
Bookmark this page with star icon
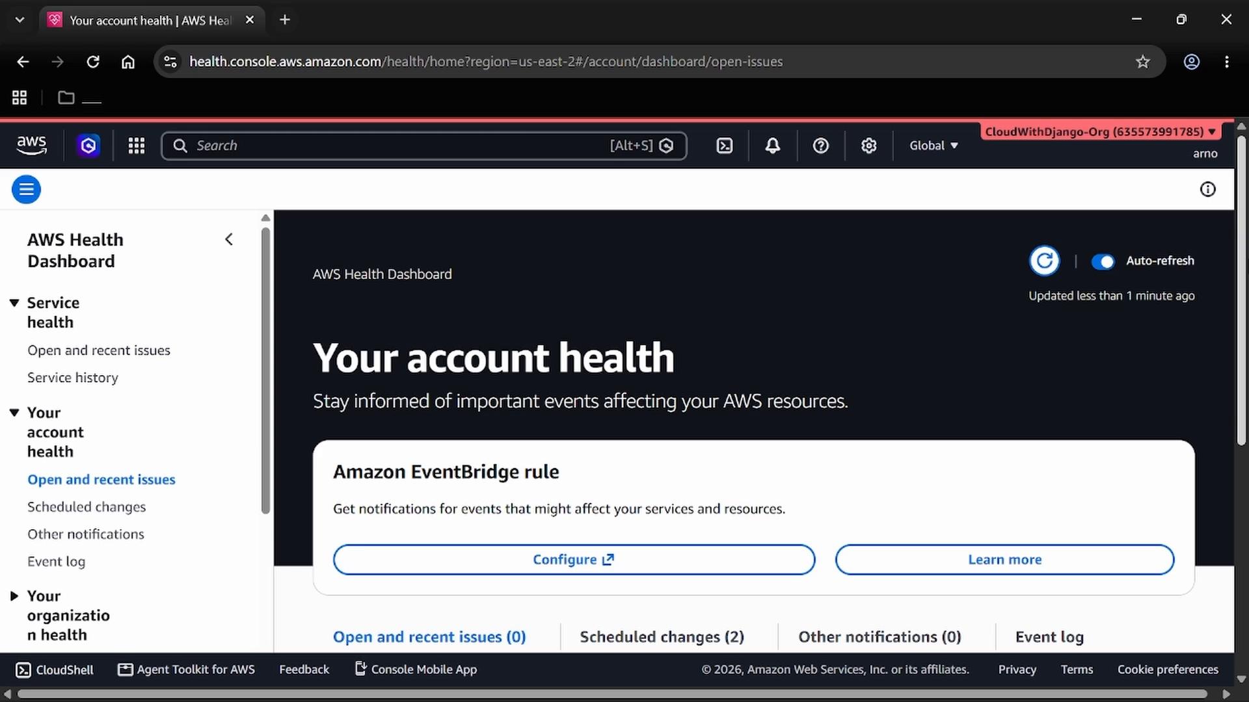1142,62
